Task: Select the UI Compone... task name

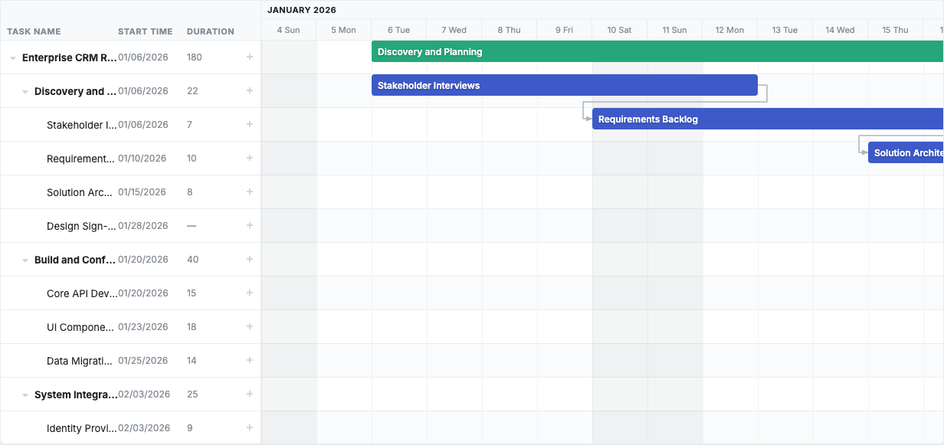Action: pos(81,327)
